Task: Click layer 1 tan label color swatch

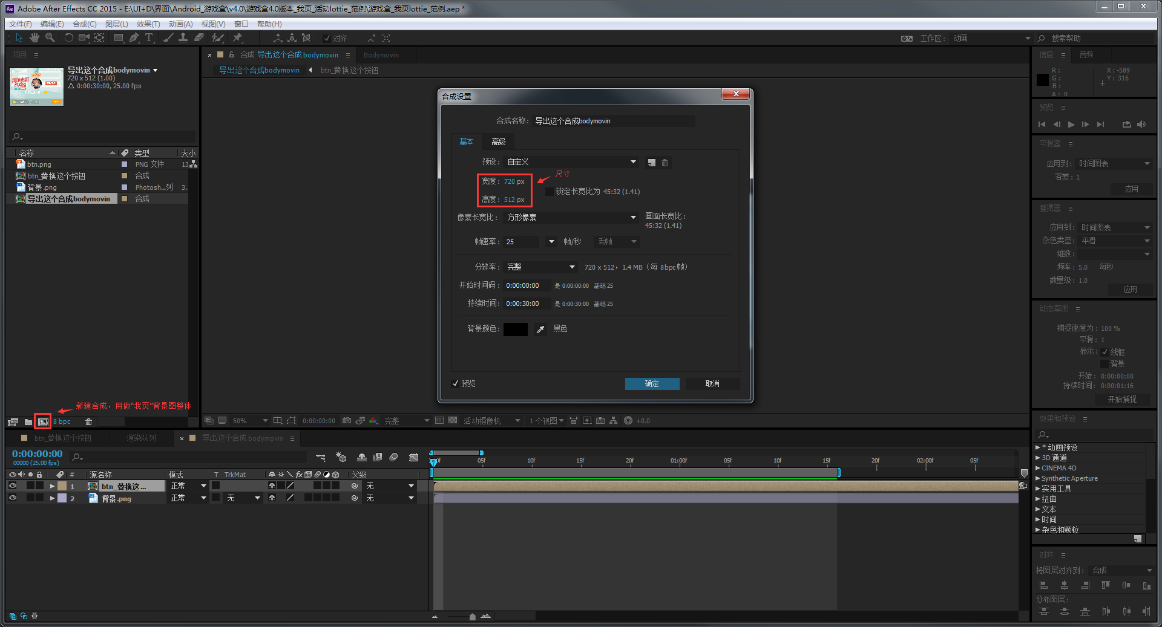Action: [x=62, y=486]
